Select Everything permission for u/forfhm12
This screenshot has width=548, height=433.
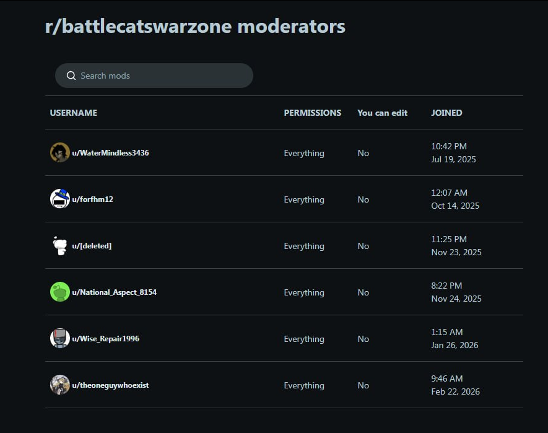coord(304,199)
